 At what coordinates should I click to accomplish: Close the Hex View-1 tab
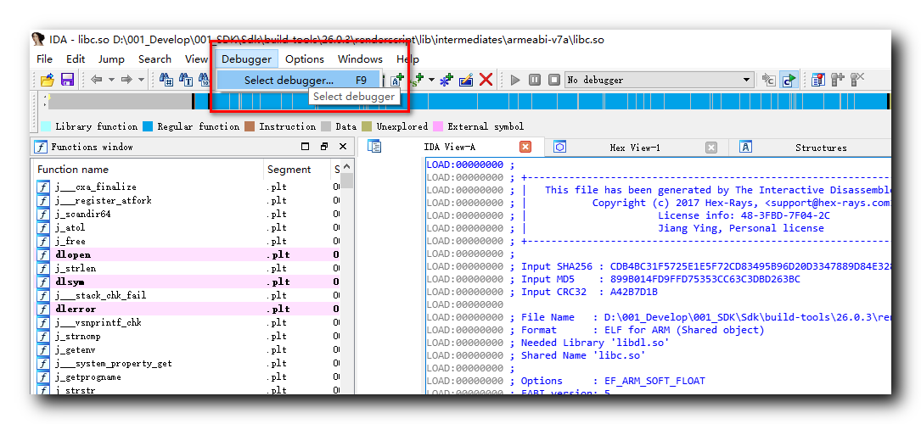coord(710,148)
